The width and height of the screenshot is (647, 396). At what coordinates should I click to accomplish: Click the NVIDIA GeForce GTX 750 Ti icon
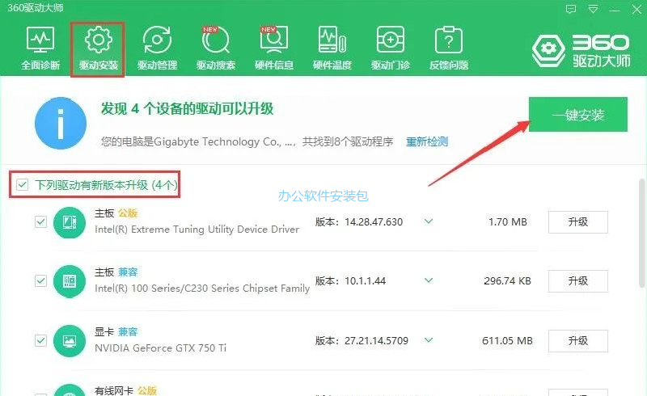70,341
